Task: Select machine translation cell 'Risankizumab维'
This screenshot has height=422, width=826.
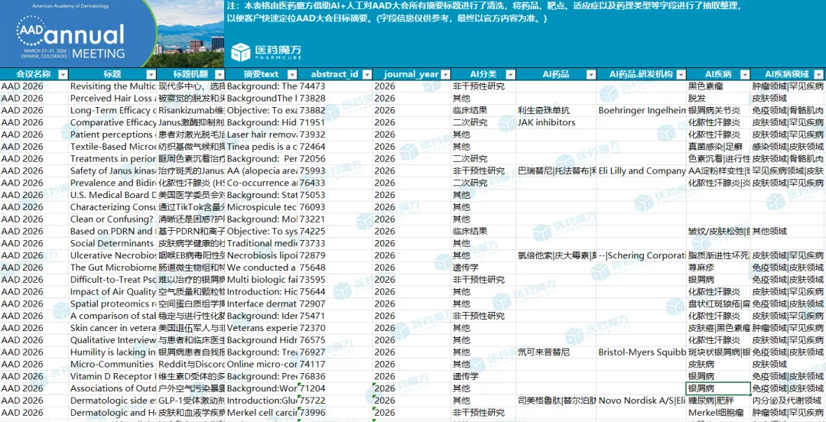Action: [191, 110]
